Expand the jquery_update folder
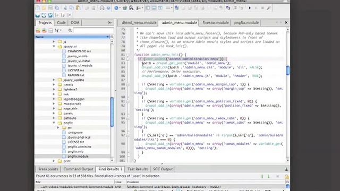This screenshot has width=340, height=191. tap(54, 80)
